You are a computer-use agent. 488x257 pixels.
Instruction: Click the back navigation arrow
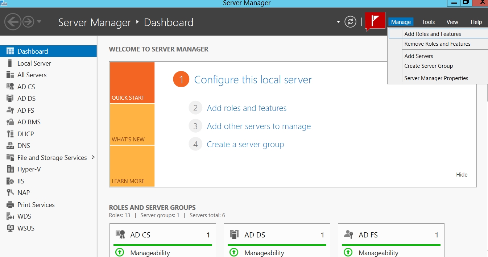click(13, 22)
